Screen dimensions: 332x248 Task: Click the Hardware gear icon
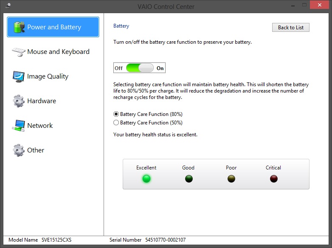pyautogui.click(x=19, y=101)
